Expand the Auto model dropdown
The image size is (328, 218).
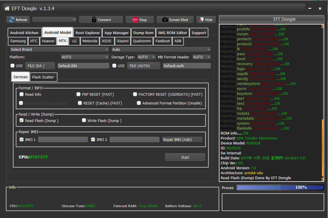[x=161, y=50]
